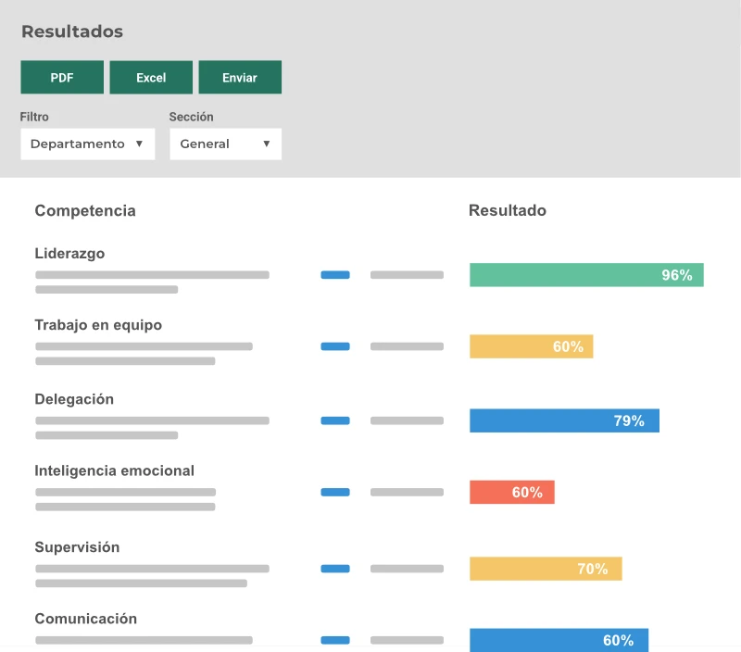The height and width of the screenshot is (652, 741).
Task: Click the blue toggle beside Trabajo en equipo
Action: [x=335, y=345]
